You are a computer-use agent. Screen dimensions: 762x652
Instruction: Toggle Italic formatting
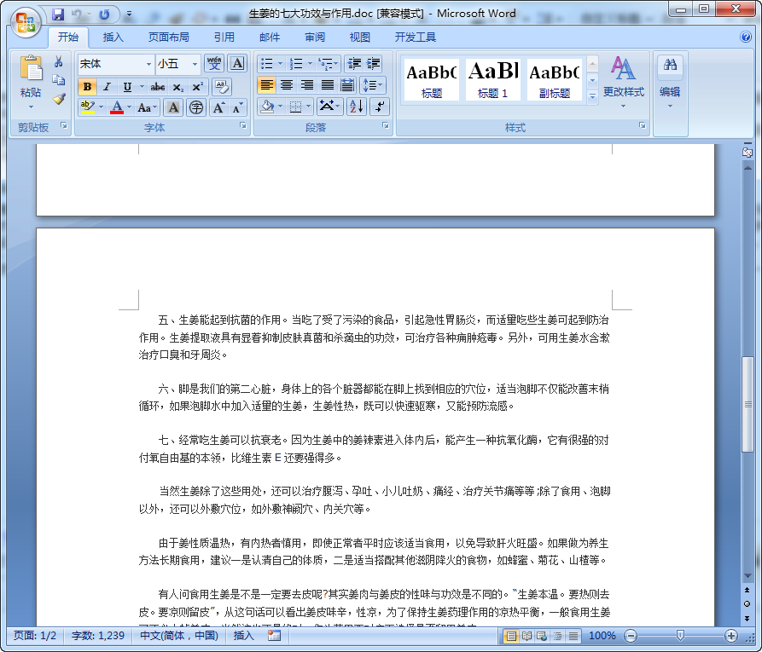(107, 87)
